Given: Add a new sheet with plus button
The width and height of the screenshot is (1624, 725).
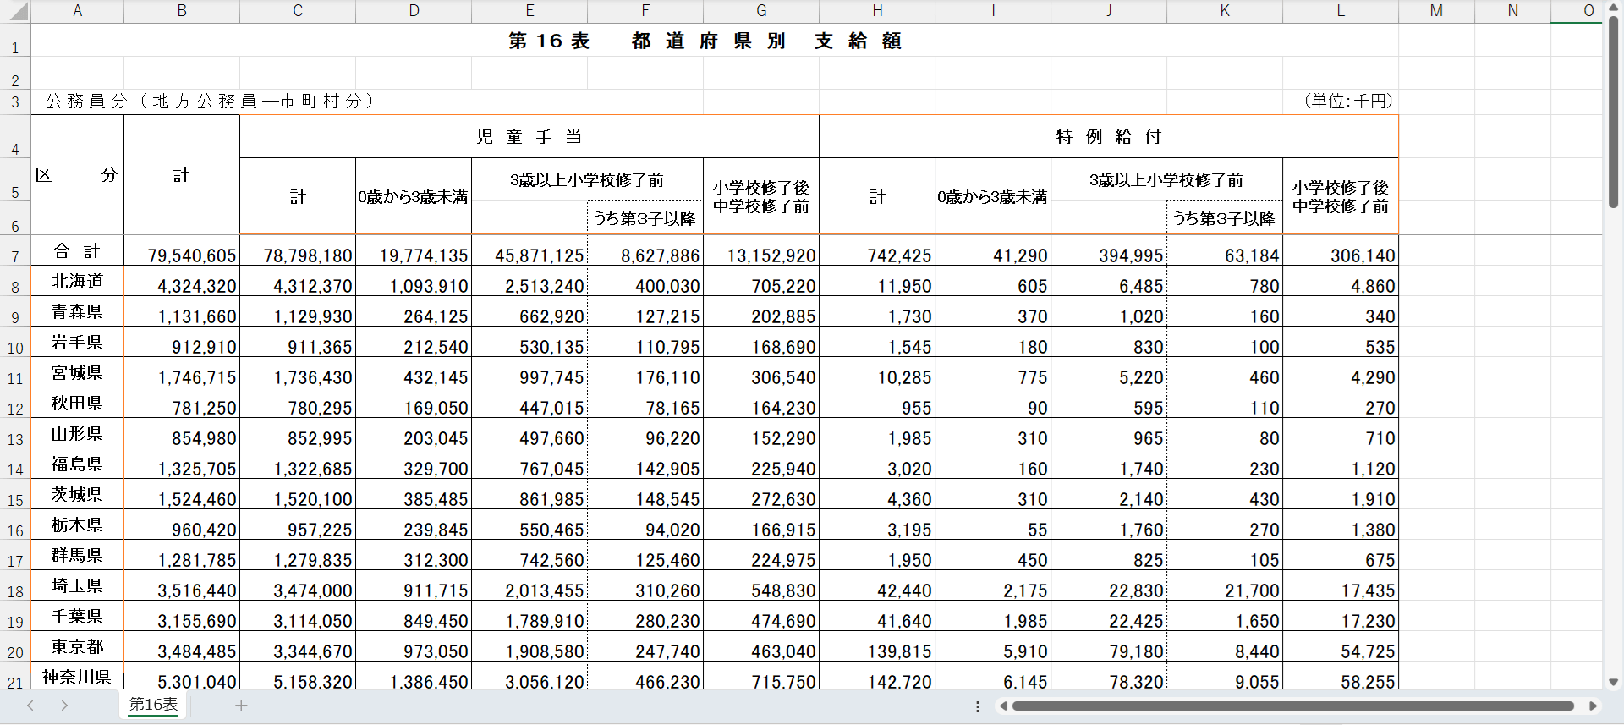Looking at the screenshot, I should (x=241, y=706).
